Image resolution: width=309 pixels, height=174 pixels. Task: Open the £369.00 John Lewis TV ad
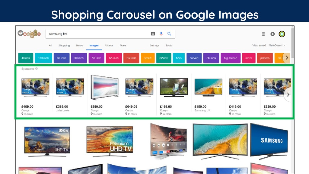coord(70,95)
